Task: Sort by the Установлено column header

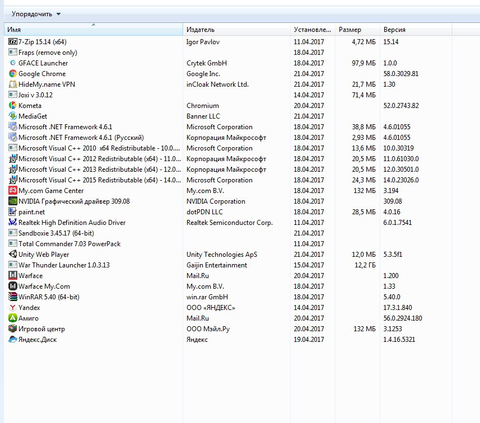Action: (x=313, y=30)
